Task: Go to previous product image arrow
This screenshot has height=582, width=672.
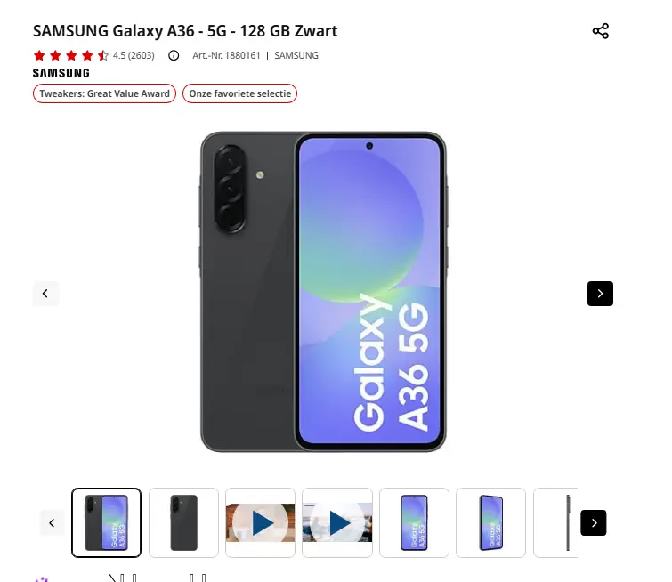Action: tap(45, 294)
